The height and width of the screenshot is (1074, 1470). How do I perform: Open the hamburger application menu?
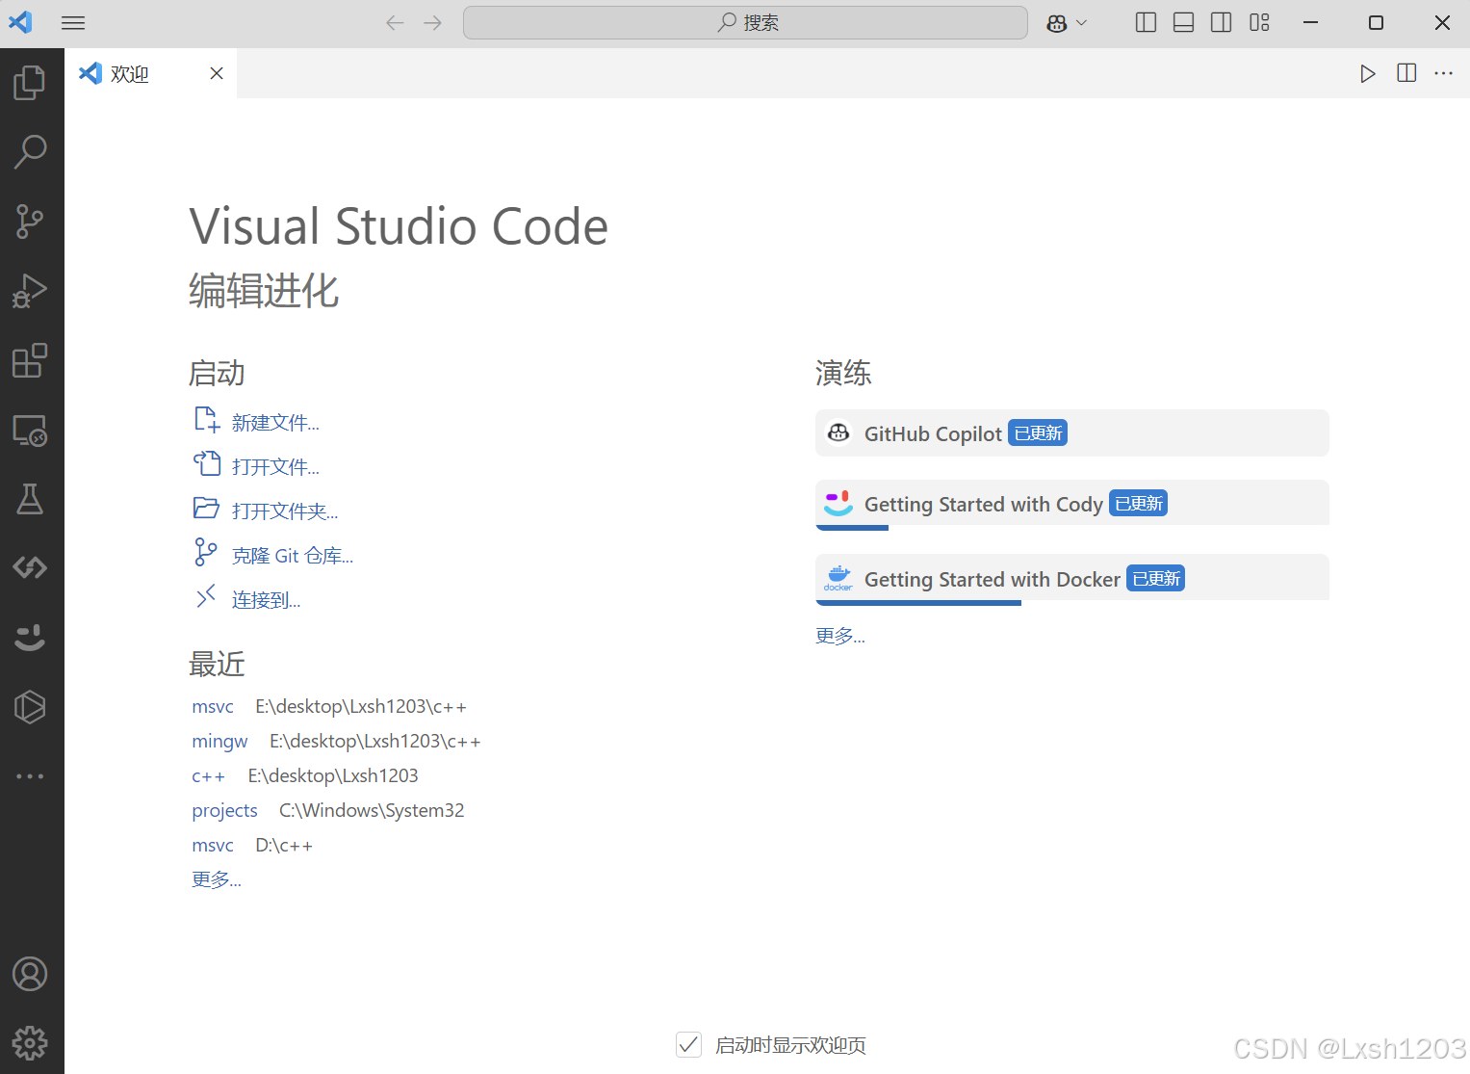pyautogui.click(x=73, y=23)
